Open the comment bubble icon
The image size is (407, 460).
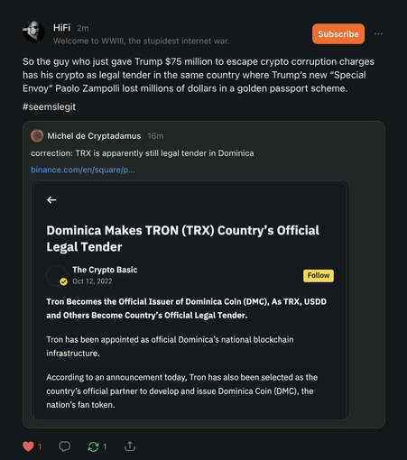click(x=64, y=446)
